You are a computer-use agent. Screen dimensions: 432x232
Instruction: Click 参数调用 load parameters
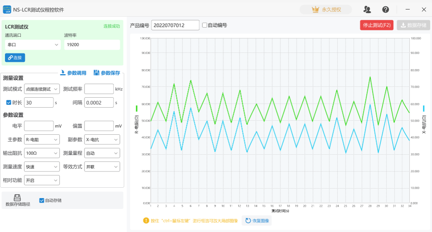coord(74,73)
